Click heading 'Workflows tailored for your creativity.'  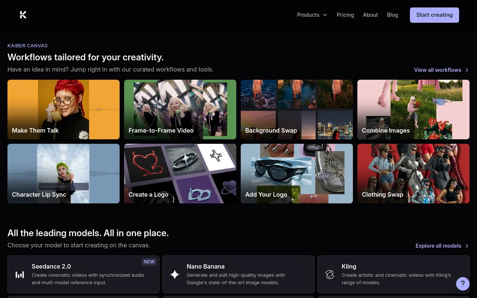tap(86, 57)
